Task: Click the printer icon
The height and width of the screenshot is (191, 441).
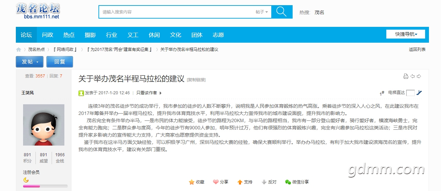Action: (x=406, y=76)
